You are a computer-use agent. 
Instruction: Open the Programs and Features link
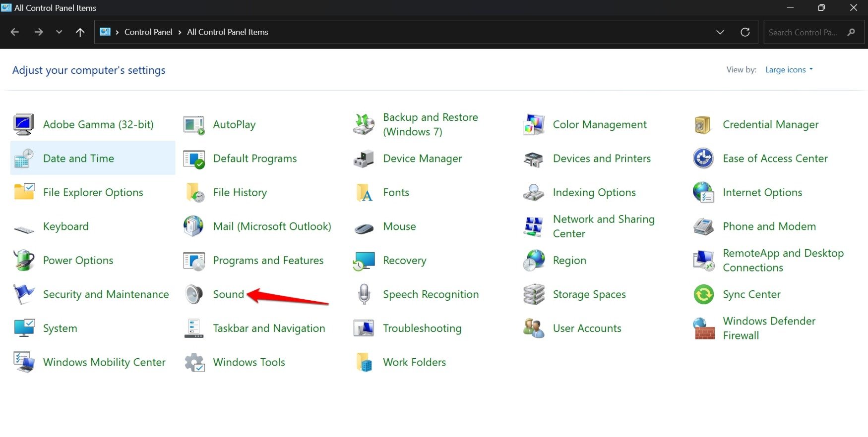coord(268,261)
